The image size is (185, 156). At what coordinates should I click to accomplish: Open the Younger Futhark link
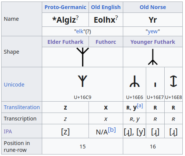pos(153,42)
